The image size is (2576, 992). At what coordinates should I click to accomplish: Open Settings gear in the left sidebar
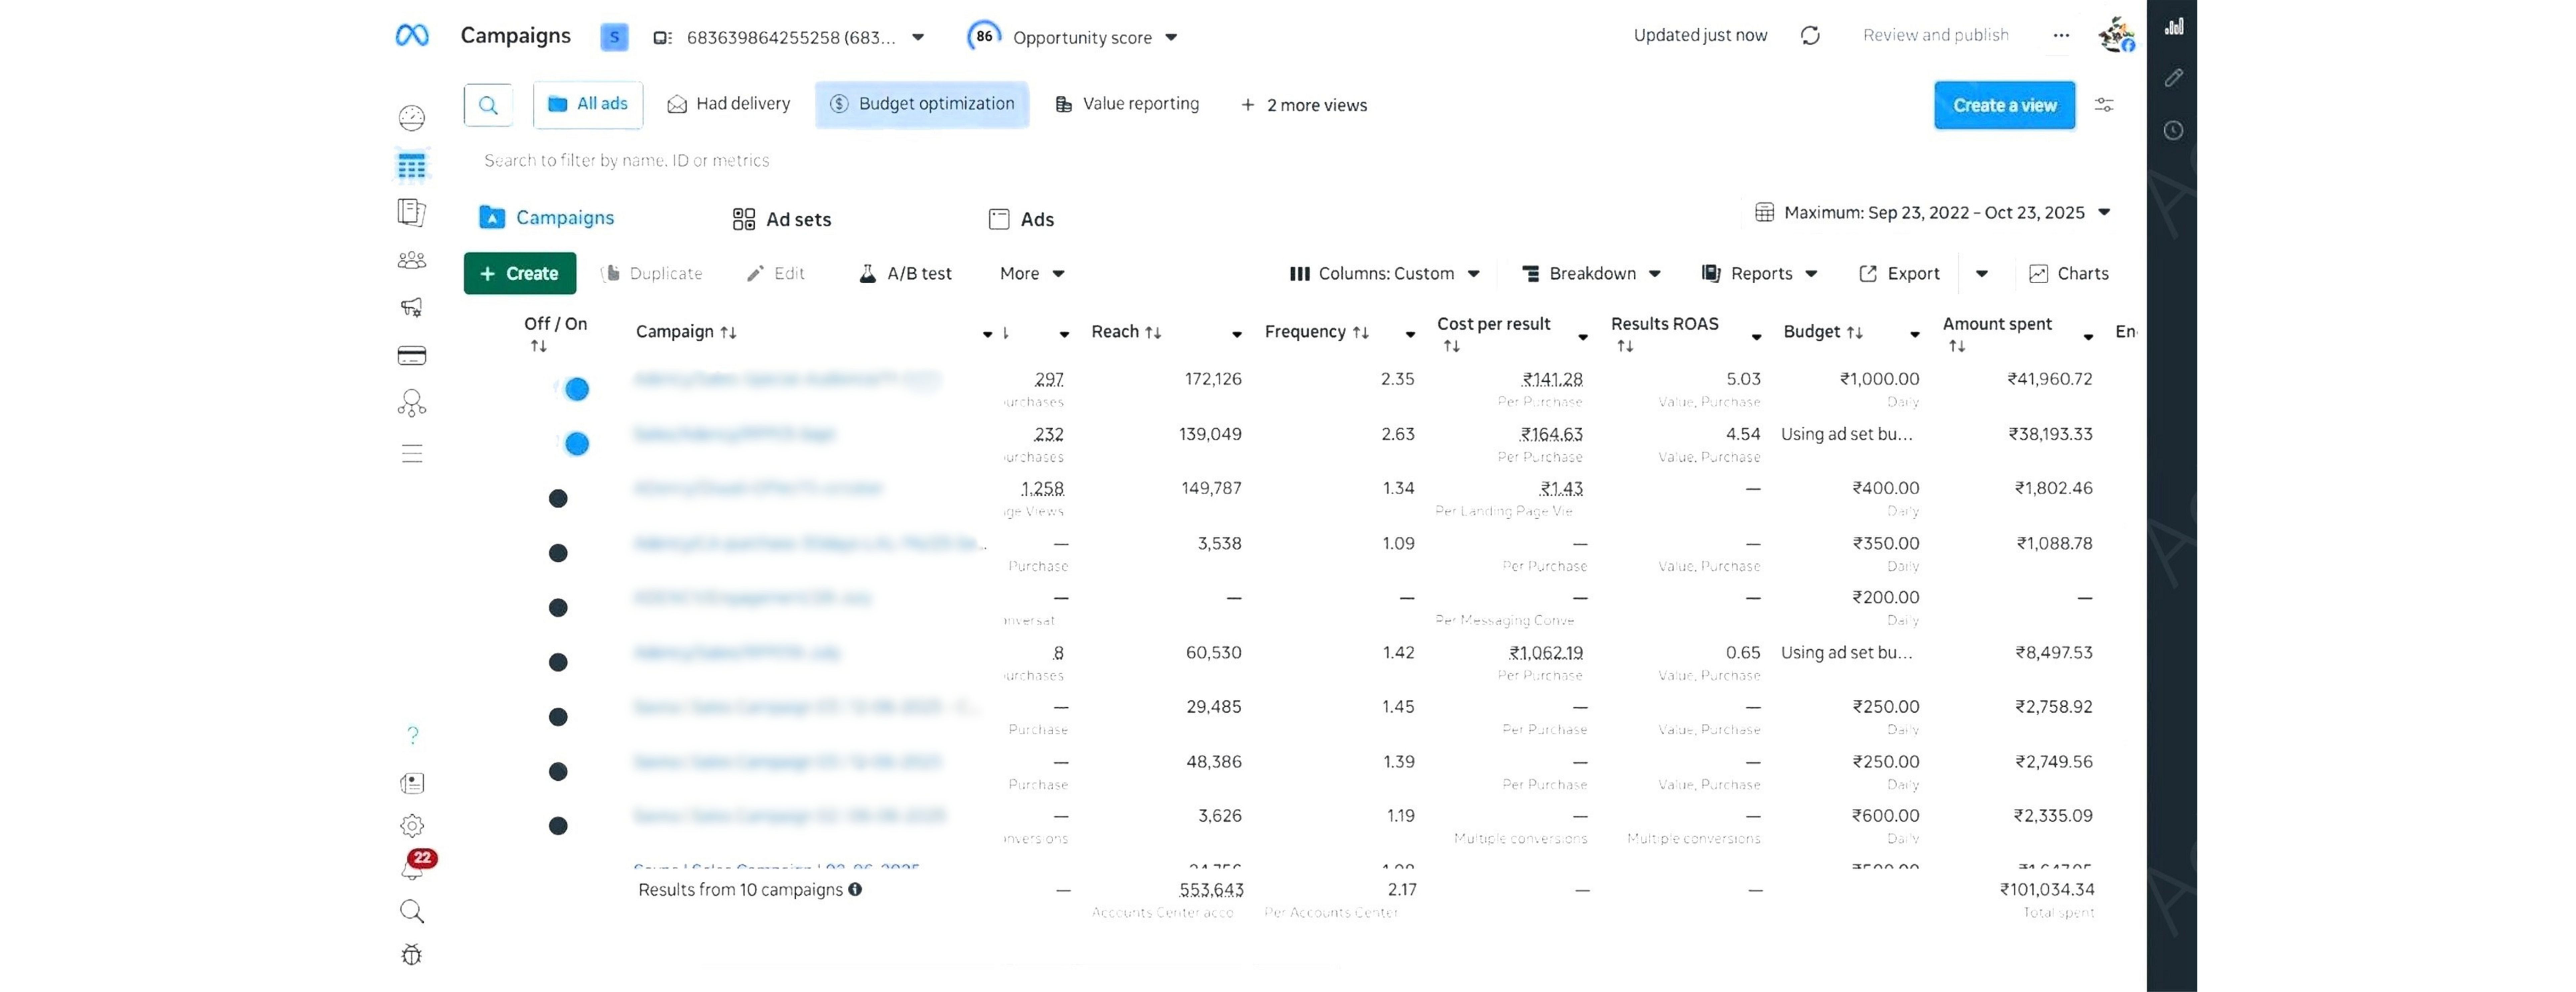pos(412,826)
